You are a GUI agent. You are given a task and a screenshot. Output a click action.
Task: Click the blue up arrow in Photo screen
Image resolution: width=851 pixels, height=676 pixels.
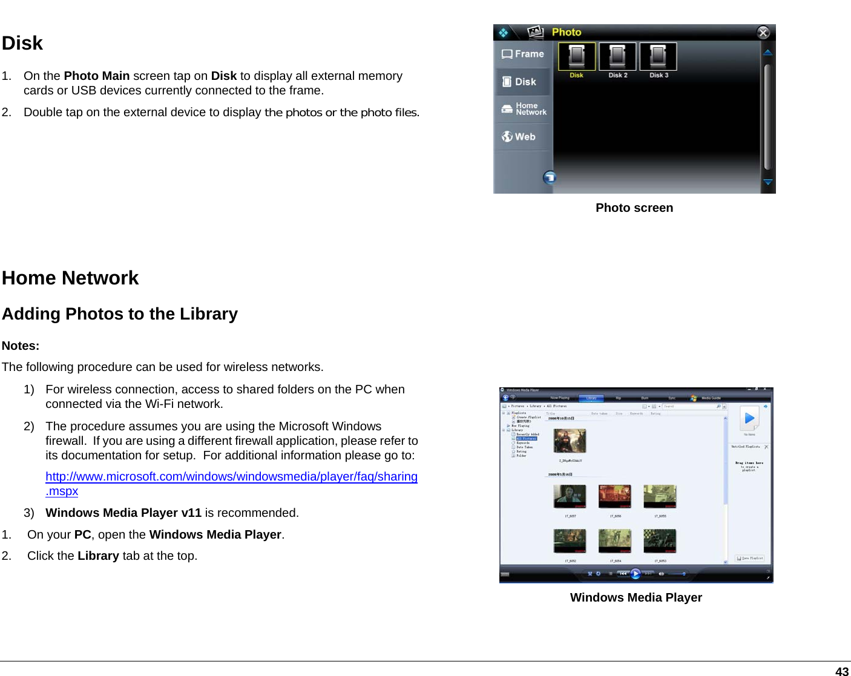pyautogui.click(x=767, y=53)
